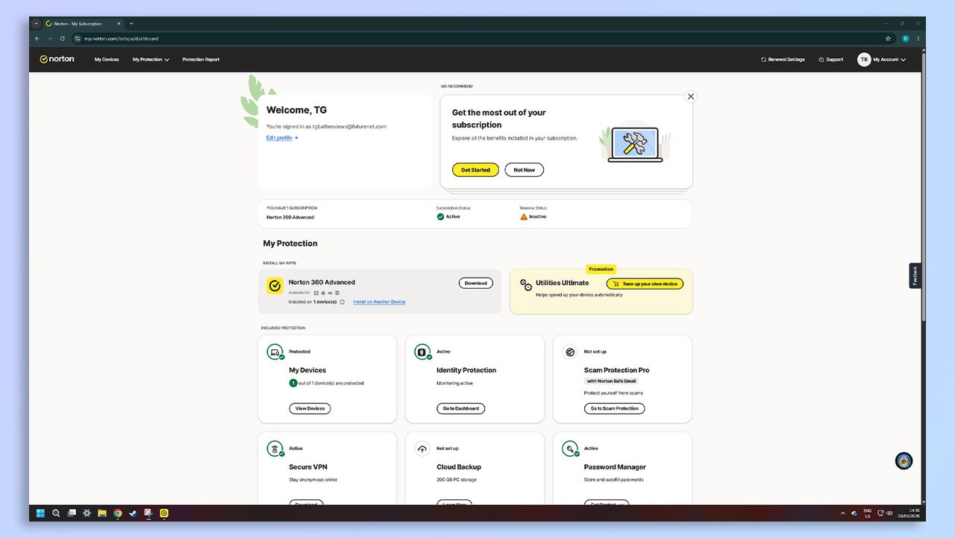Open a new browser tab
This screenshot has height=538, width=955.
pos(131,24)
